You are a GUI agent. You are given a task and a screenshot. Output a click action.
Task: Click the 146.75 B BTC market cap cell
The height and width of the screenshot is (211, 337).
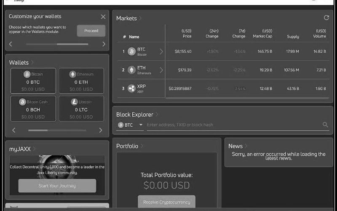tap(265, 51)
